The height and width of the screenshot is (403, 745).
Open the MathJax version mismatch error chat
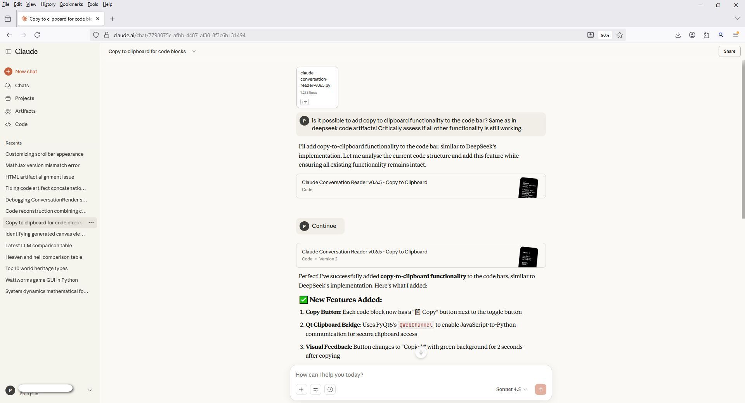(42, 165)
